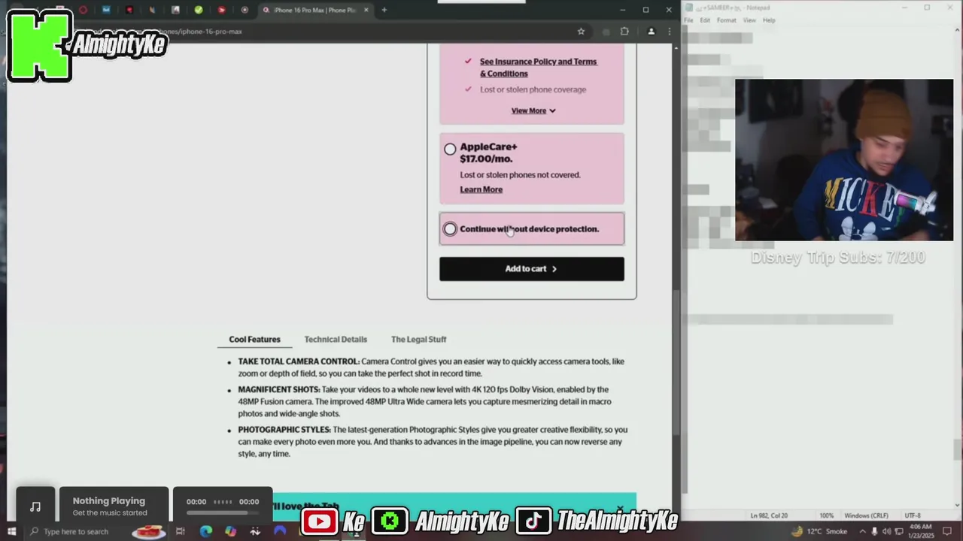Click Lost or stolen phone coverage text

point(533,89)
